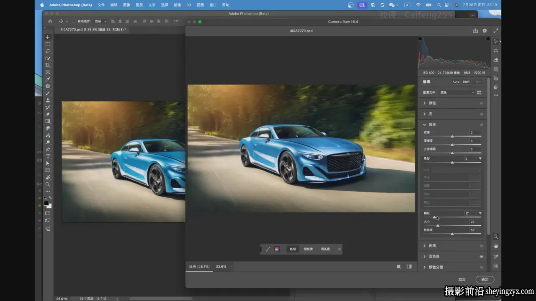Viewport: 536px width, 301px height.
Task: Open Camera Raw Presets icon
Action: [x=496, y=87]
